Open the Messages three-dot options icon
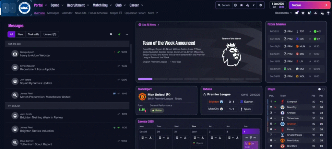Image resolution: width=332 pixels, height=149 pixels. pos(127,34)
